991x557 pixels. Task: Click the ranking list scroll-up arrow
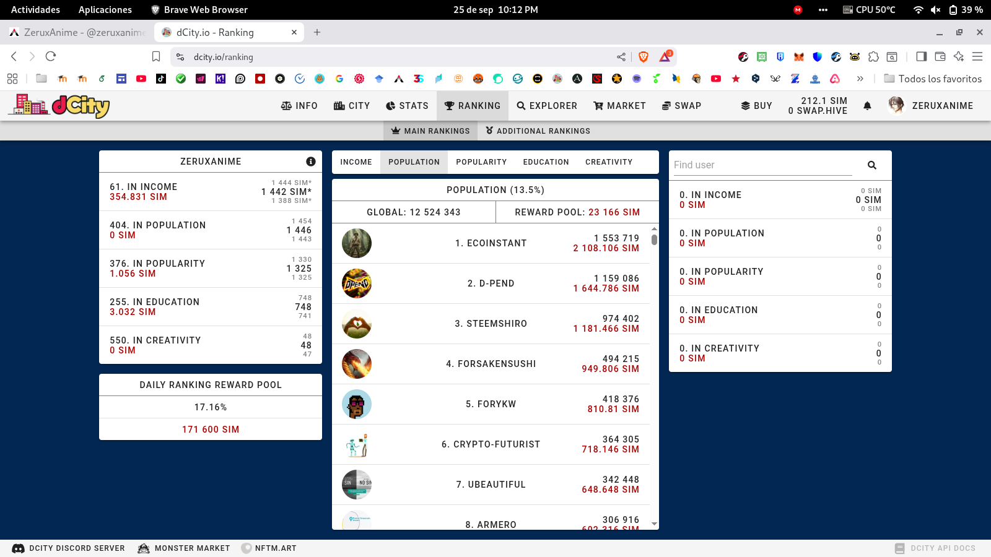point(654,228)
